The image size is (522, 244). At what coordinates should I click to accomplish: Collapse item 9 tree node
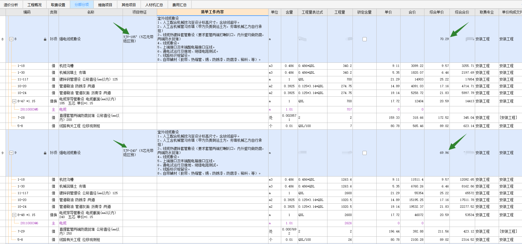[x=11, y=153]
